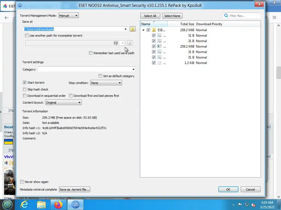The image size is (281, 210).
Task: Sort files by Total Size column
Action: pyautogui.click(x=181, y=24)
